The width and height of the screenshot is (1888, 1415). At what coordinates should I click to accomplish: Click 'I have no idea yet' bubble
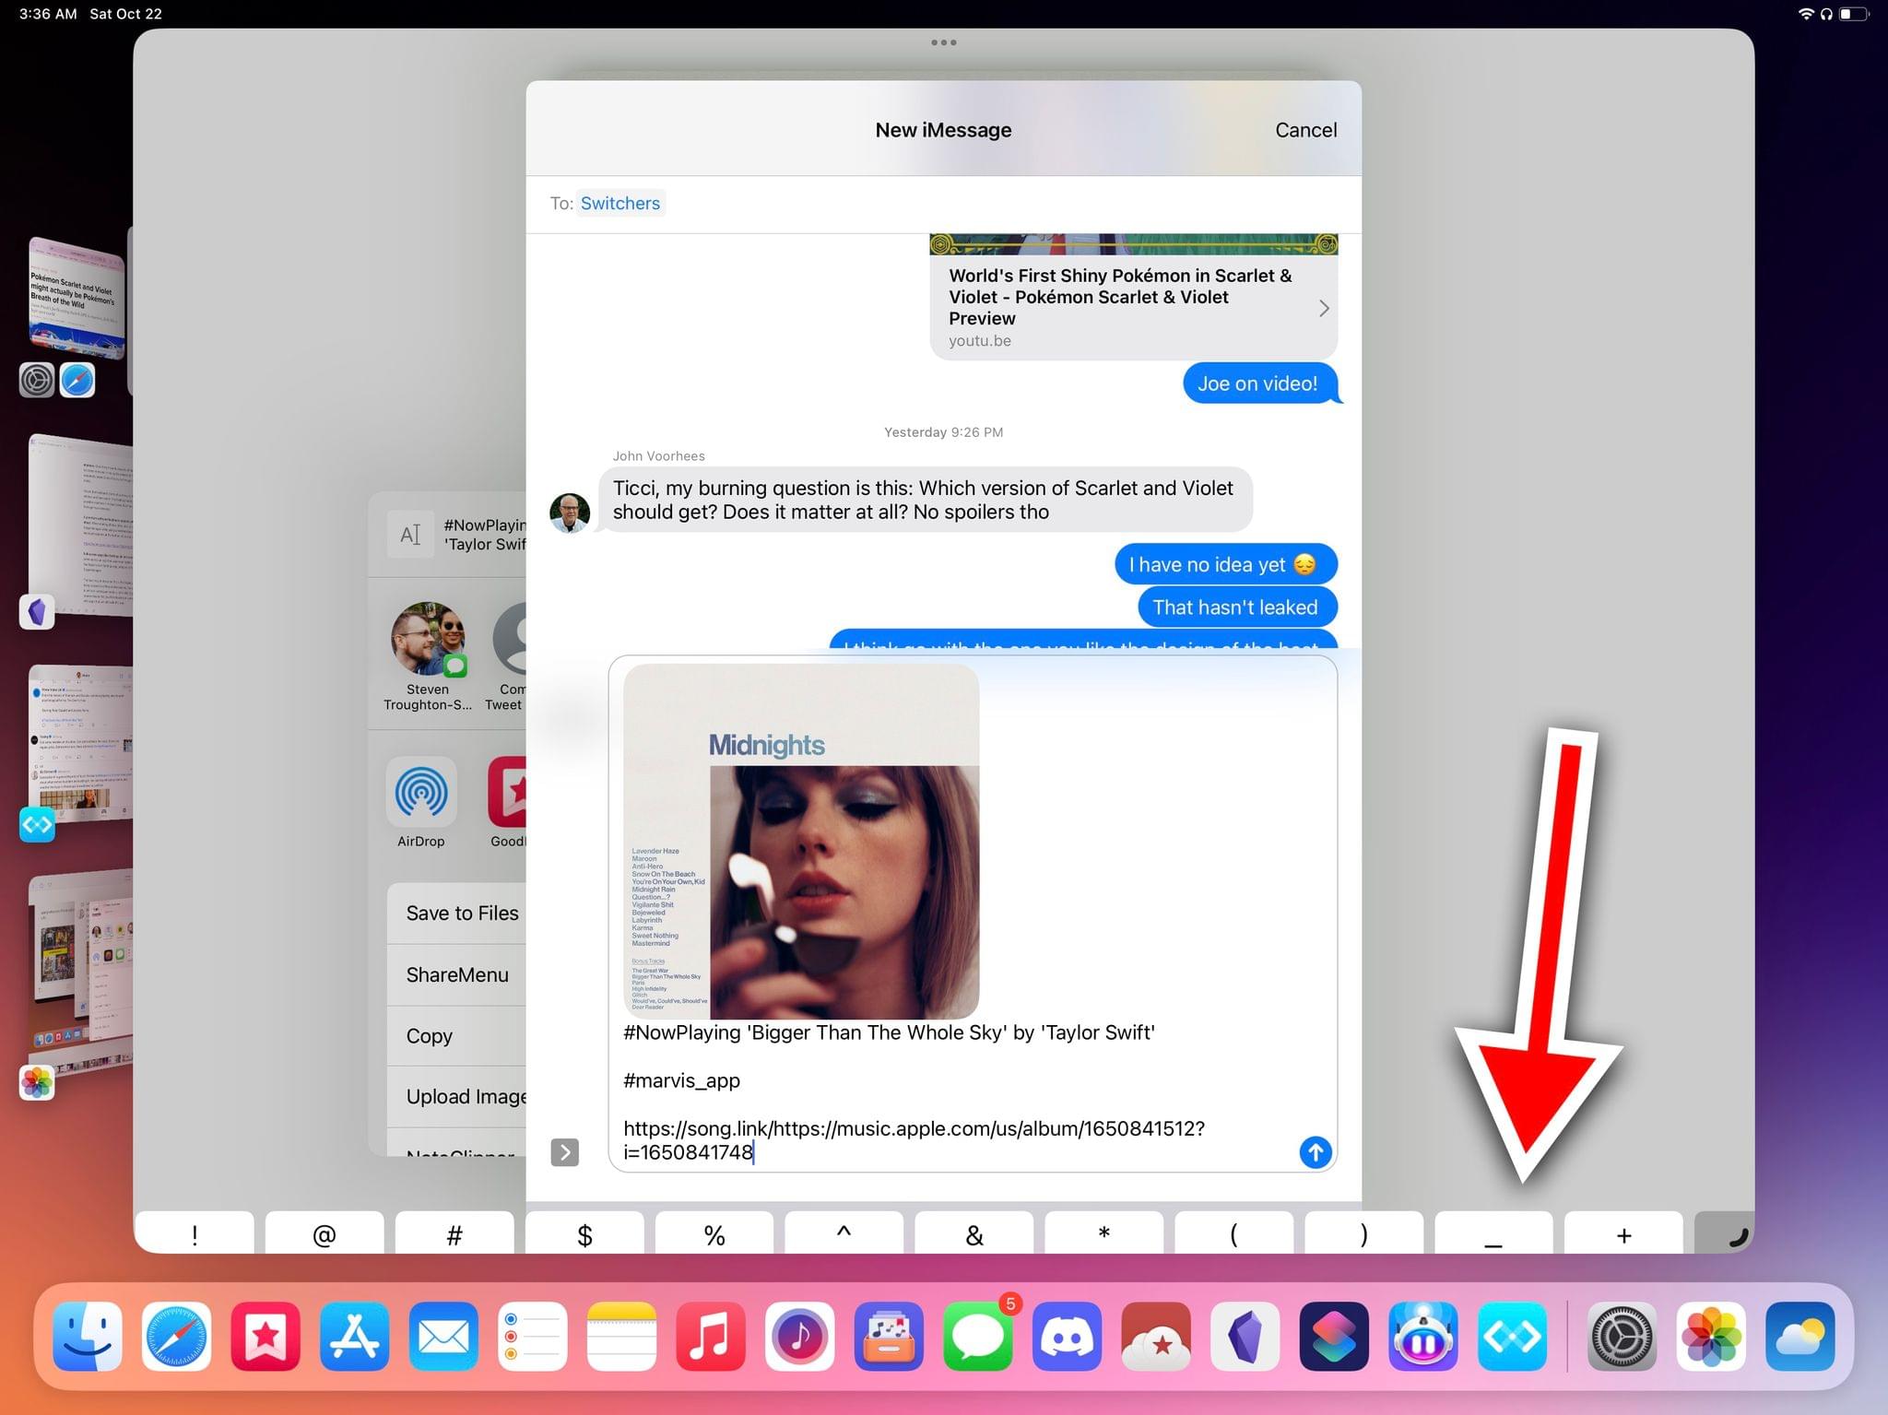[x=1226, y=564]
